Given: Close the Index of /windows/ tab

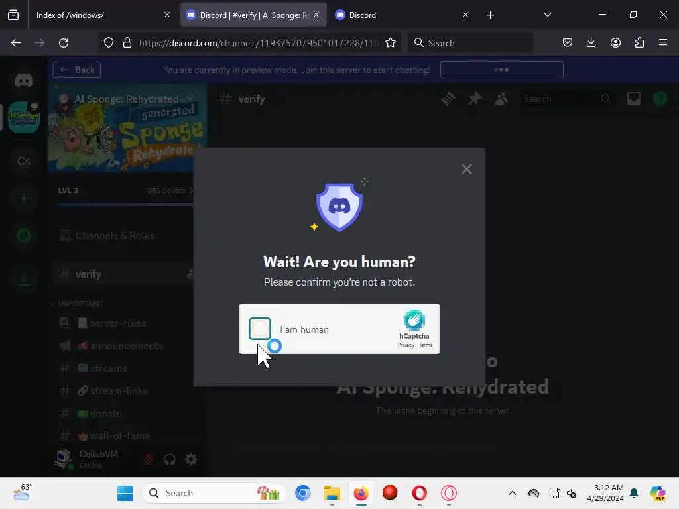Looking at the screenshot, I should pyautogui.click(x=167, y=15).
